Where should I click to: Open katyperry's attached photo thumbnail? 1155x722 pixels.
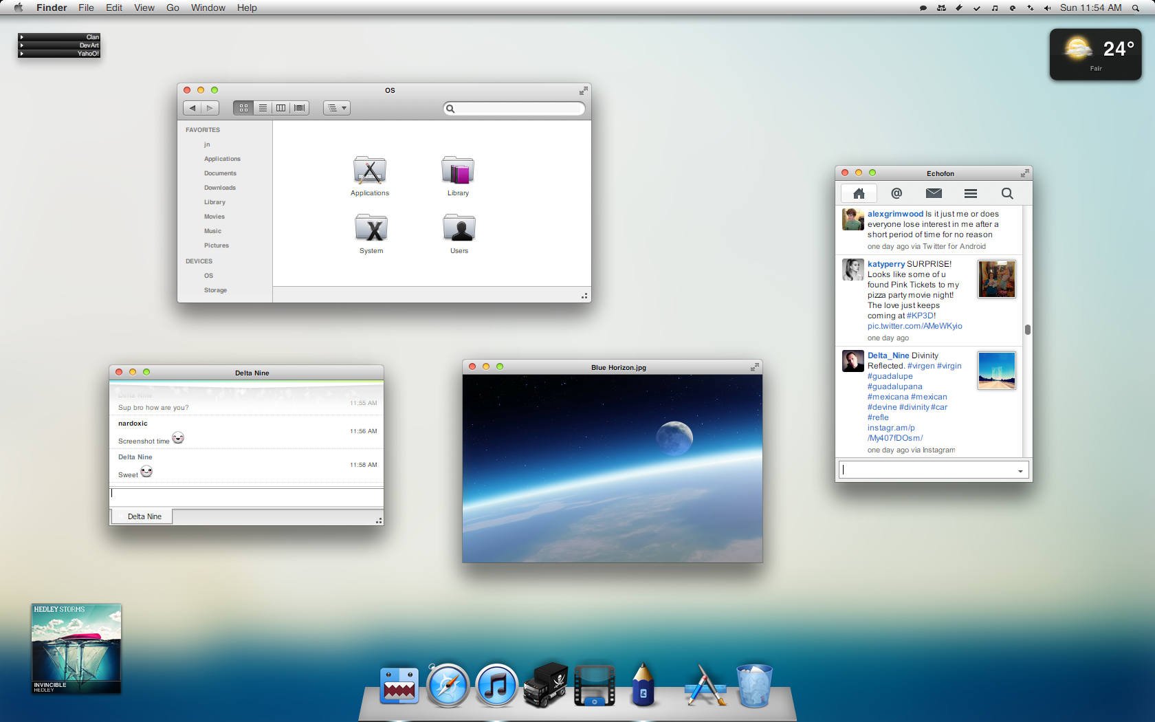pyautogui.click(x=997, y=279)
